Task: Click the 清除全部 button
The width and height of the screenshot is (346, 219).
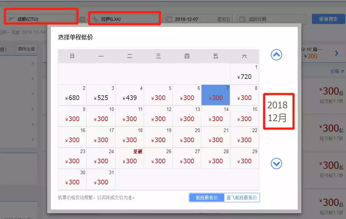Action: click(x=27, y=49)
